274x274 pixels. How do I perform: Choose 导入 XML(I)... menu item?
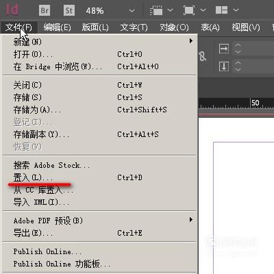tap(99, 202)
